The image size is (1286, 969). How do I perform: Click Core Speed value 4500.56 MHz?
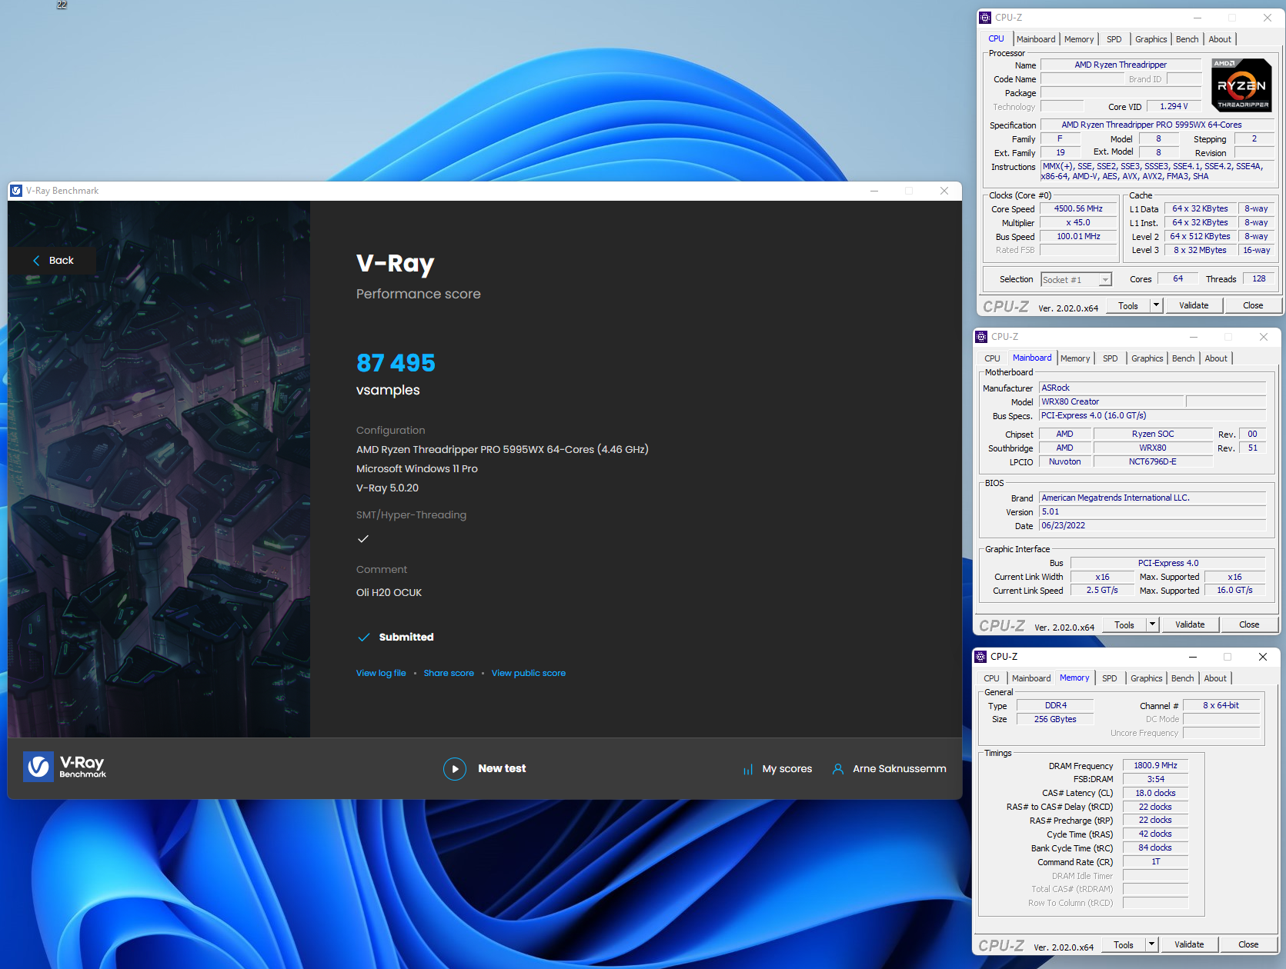pyautogui.click(x=1078, y=209)
